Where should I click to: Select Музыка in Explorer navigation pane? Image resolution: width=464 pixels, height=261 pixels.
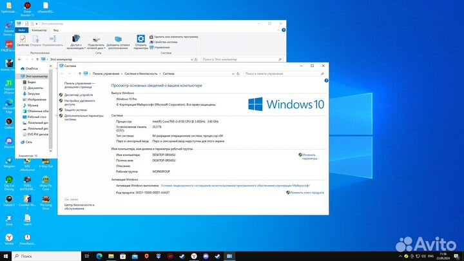pos(30,105)
